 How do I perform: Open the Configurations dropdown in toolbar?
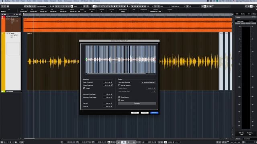(43, 6)
